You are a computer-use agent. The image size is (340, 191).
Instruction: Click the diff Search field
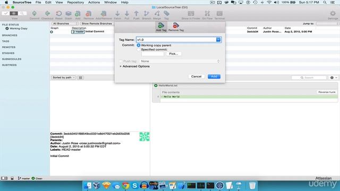click(x=309, y=77)
